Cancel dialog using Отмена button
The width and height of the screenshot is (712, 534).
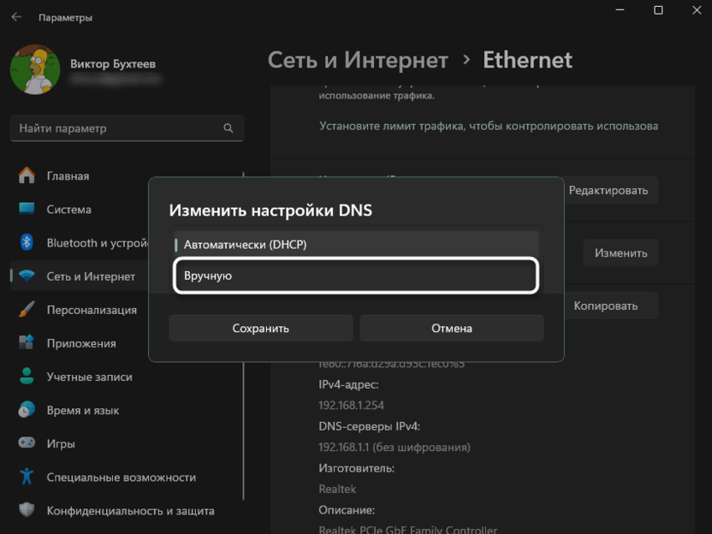(451, 328)
